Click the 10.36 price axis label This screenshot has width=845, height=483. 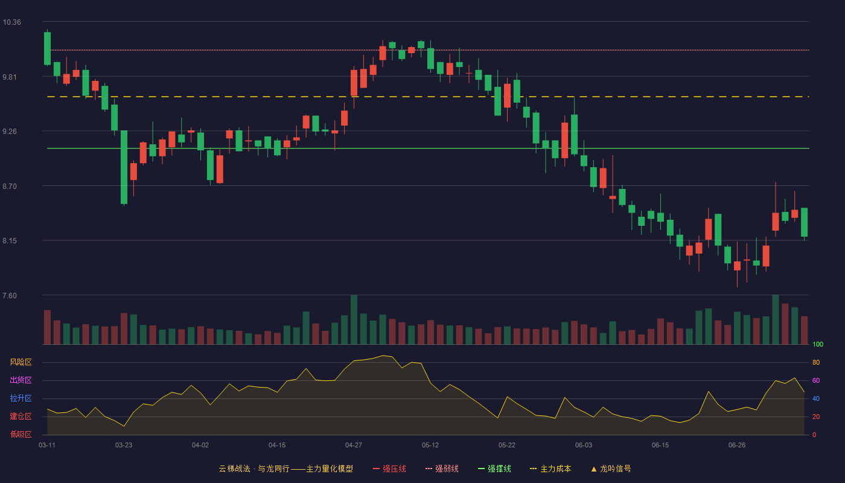coord(11,22)
